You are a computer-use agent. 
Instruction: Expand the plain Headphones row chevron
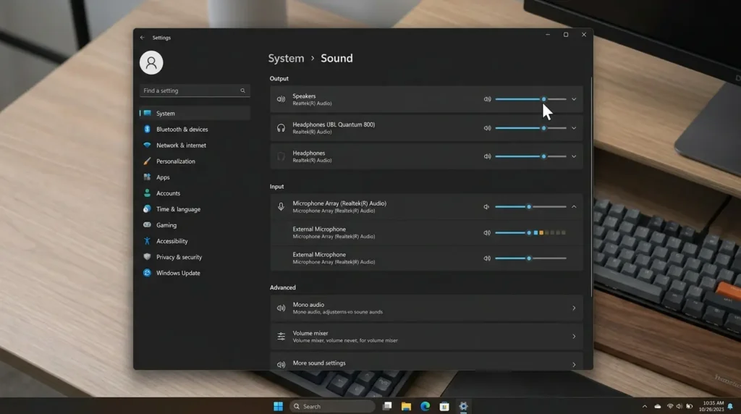pos(574,156)
